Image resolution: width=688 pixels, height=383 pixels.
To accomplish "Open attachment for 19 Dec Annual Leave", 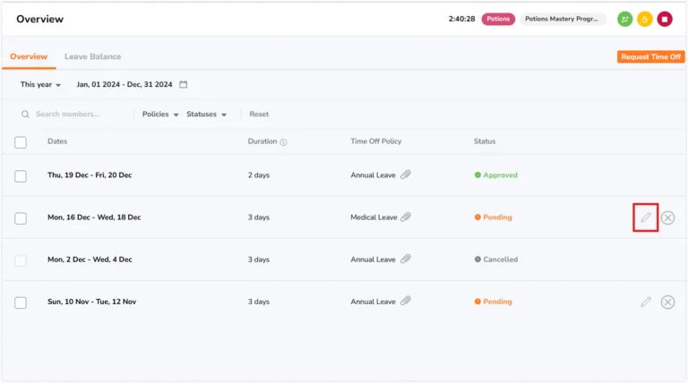I will 406,174.
